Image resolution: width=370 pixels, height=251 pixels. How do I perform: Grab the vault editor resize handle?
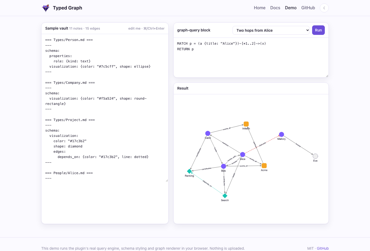pyautogui.click(x=167, y=180)
